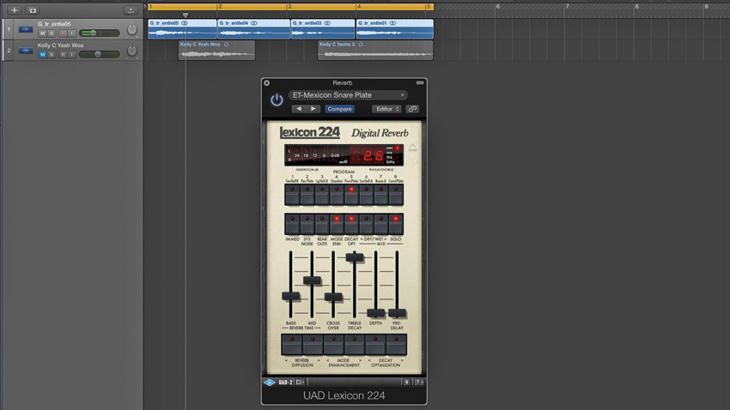Click the PRE-DELAY fader
The image size is (730, 410).
(397, 312)
